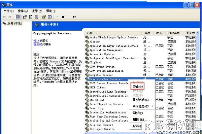Image resolution: width=202 pixels, height=134 pixels.
Task: Choose 重新启动(E) in the context menu
Action: 141,100
